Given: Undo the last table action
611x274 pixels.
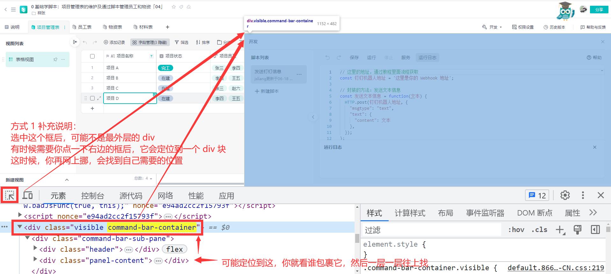Looking at the screenshot, I should (x=85, y=42).
